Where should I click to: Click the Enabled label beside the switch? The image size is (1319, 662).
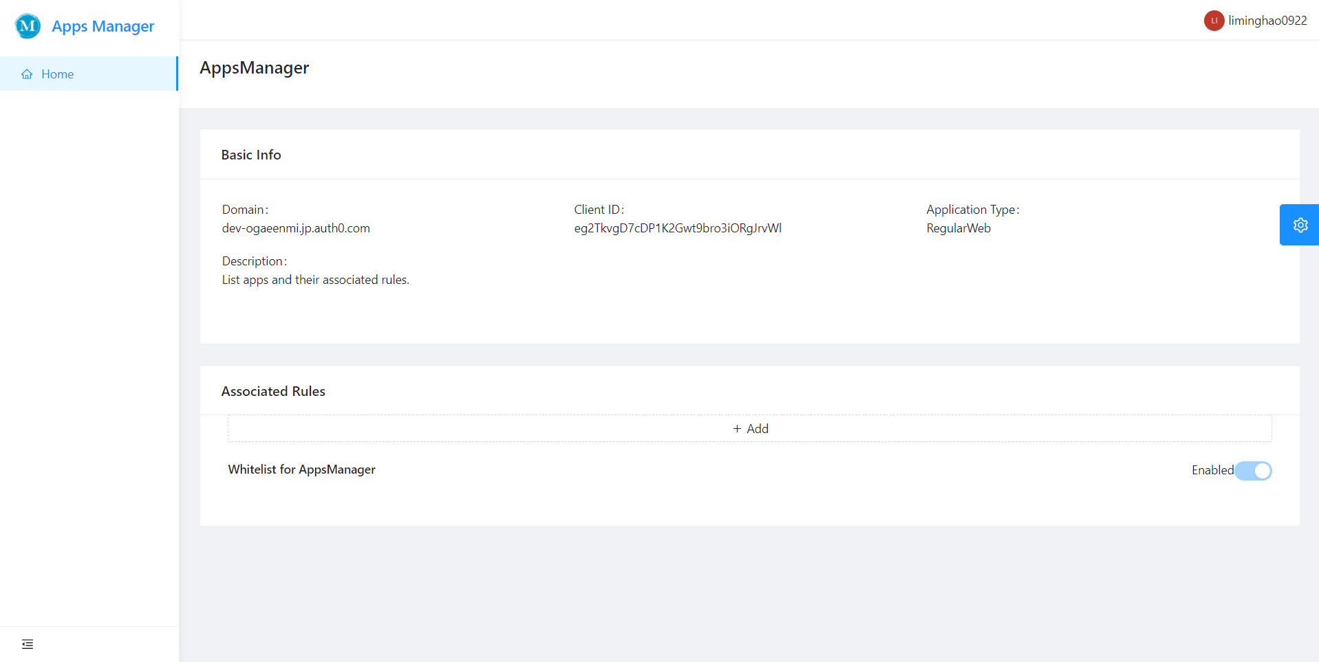(x=1212, y=470)
